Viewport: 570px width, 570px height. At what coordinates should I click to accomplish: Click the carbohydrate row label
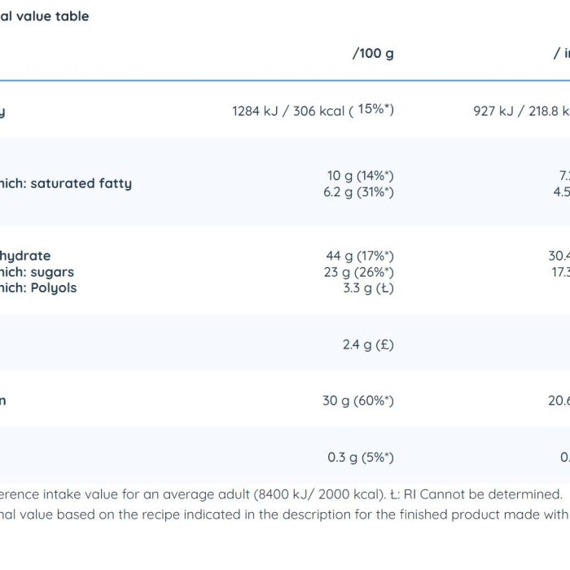click(25, 256)
